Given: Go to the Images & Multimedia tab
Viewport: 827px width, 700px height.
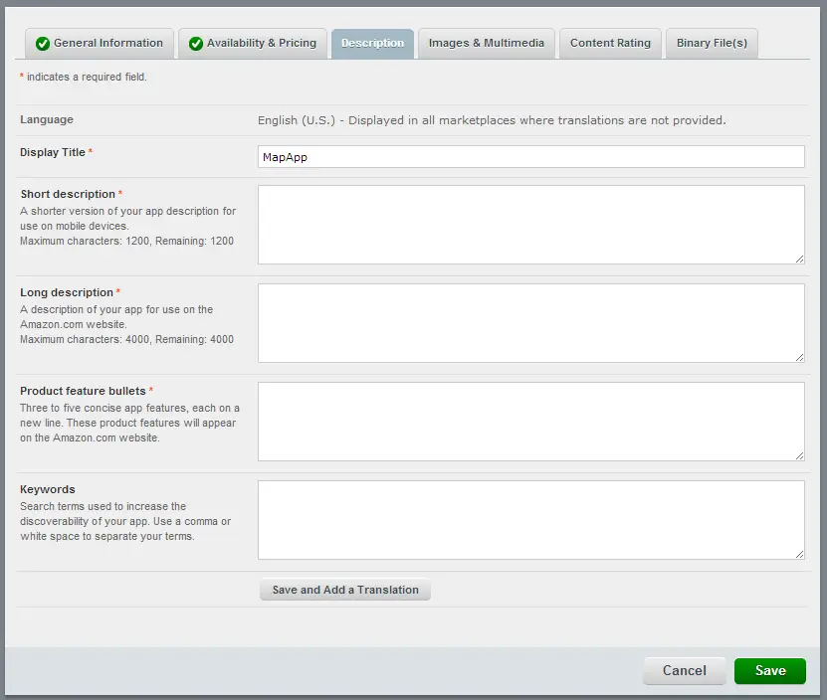Looking at the screenshot, I should tap(486, 44).
